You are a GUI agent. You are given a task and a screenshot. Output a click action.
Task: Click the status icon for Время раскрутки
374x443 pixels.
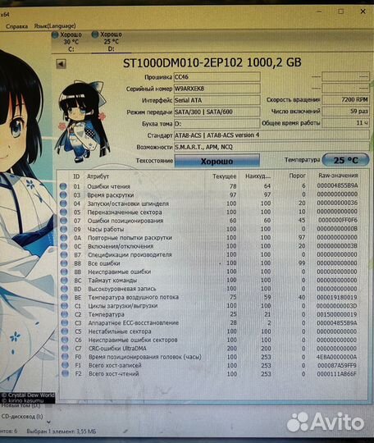[x=63, y=195]
